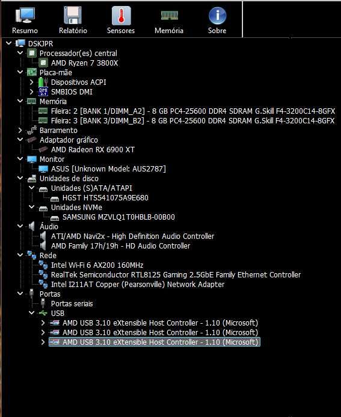Viewport: 341px width, 417px height.
Task: Click the Memória RAM module icon
Action: coord(169,16)
